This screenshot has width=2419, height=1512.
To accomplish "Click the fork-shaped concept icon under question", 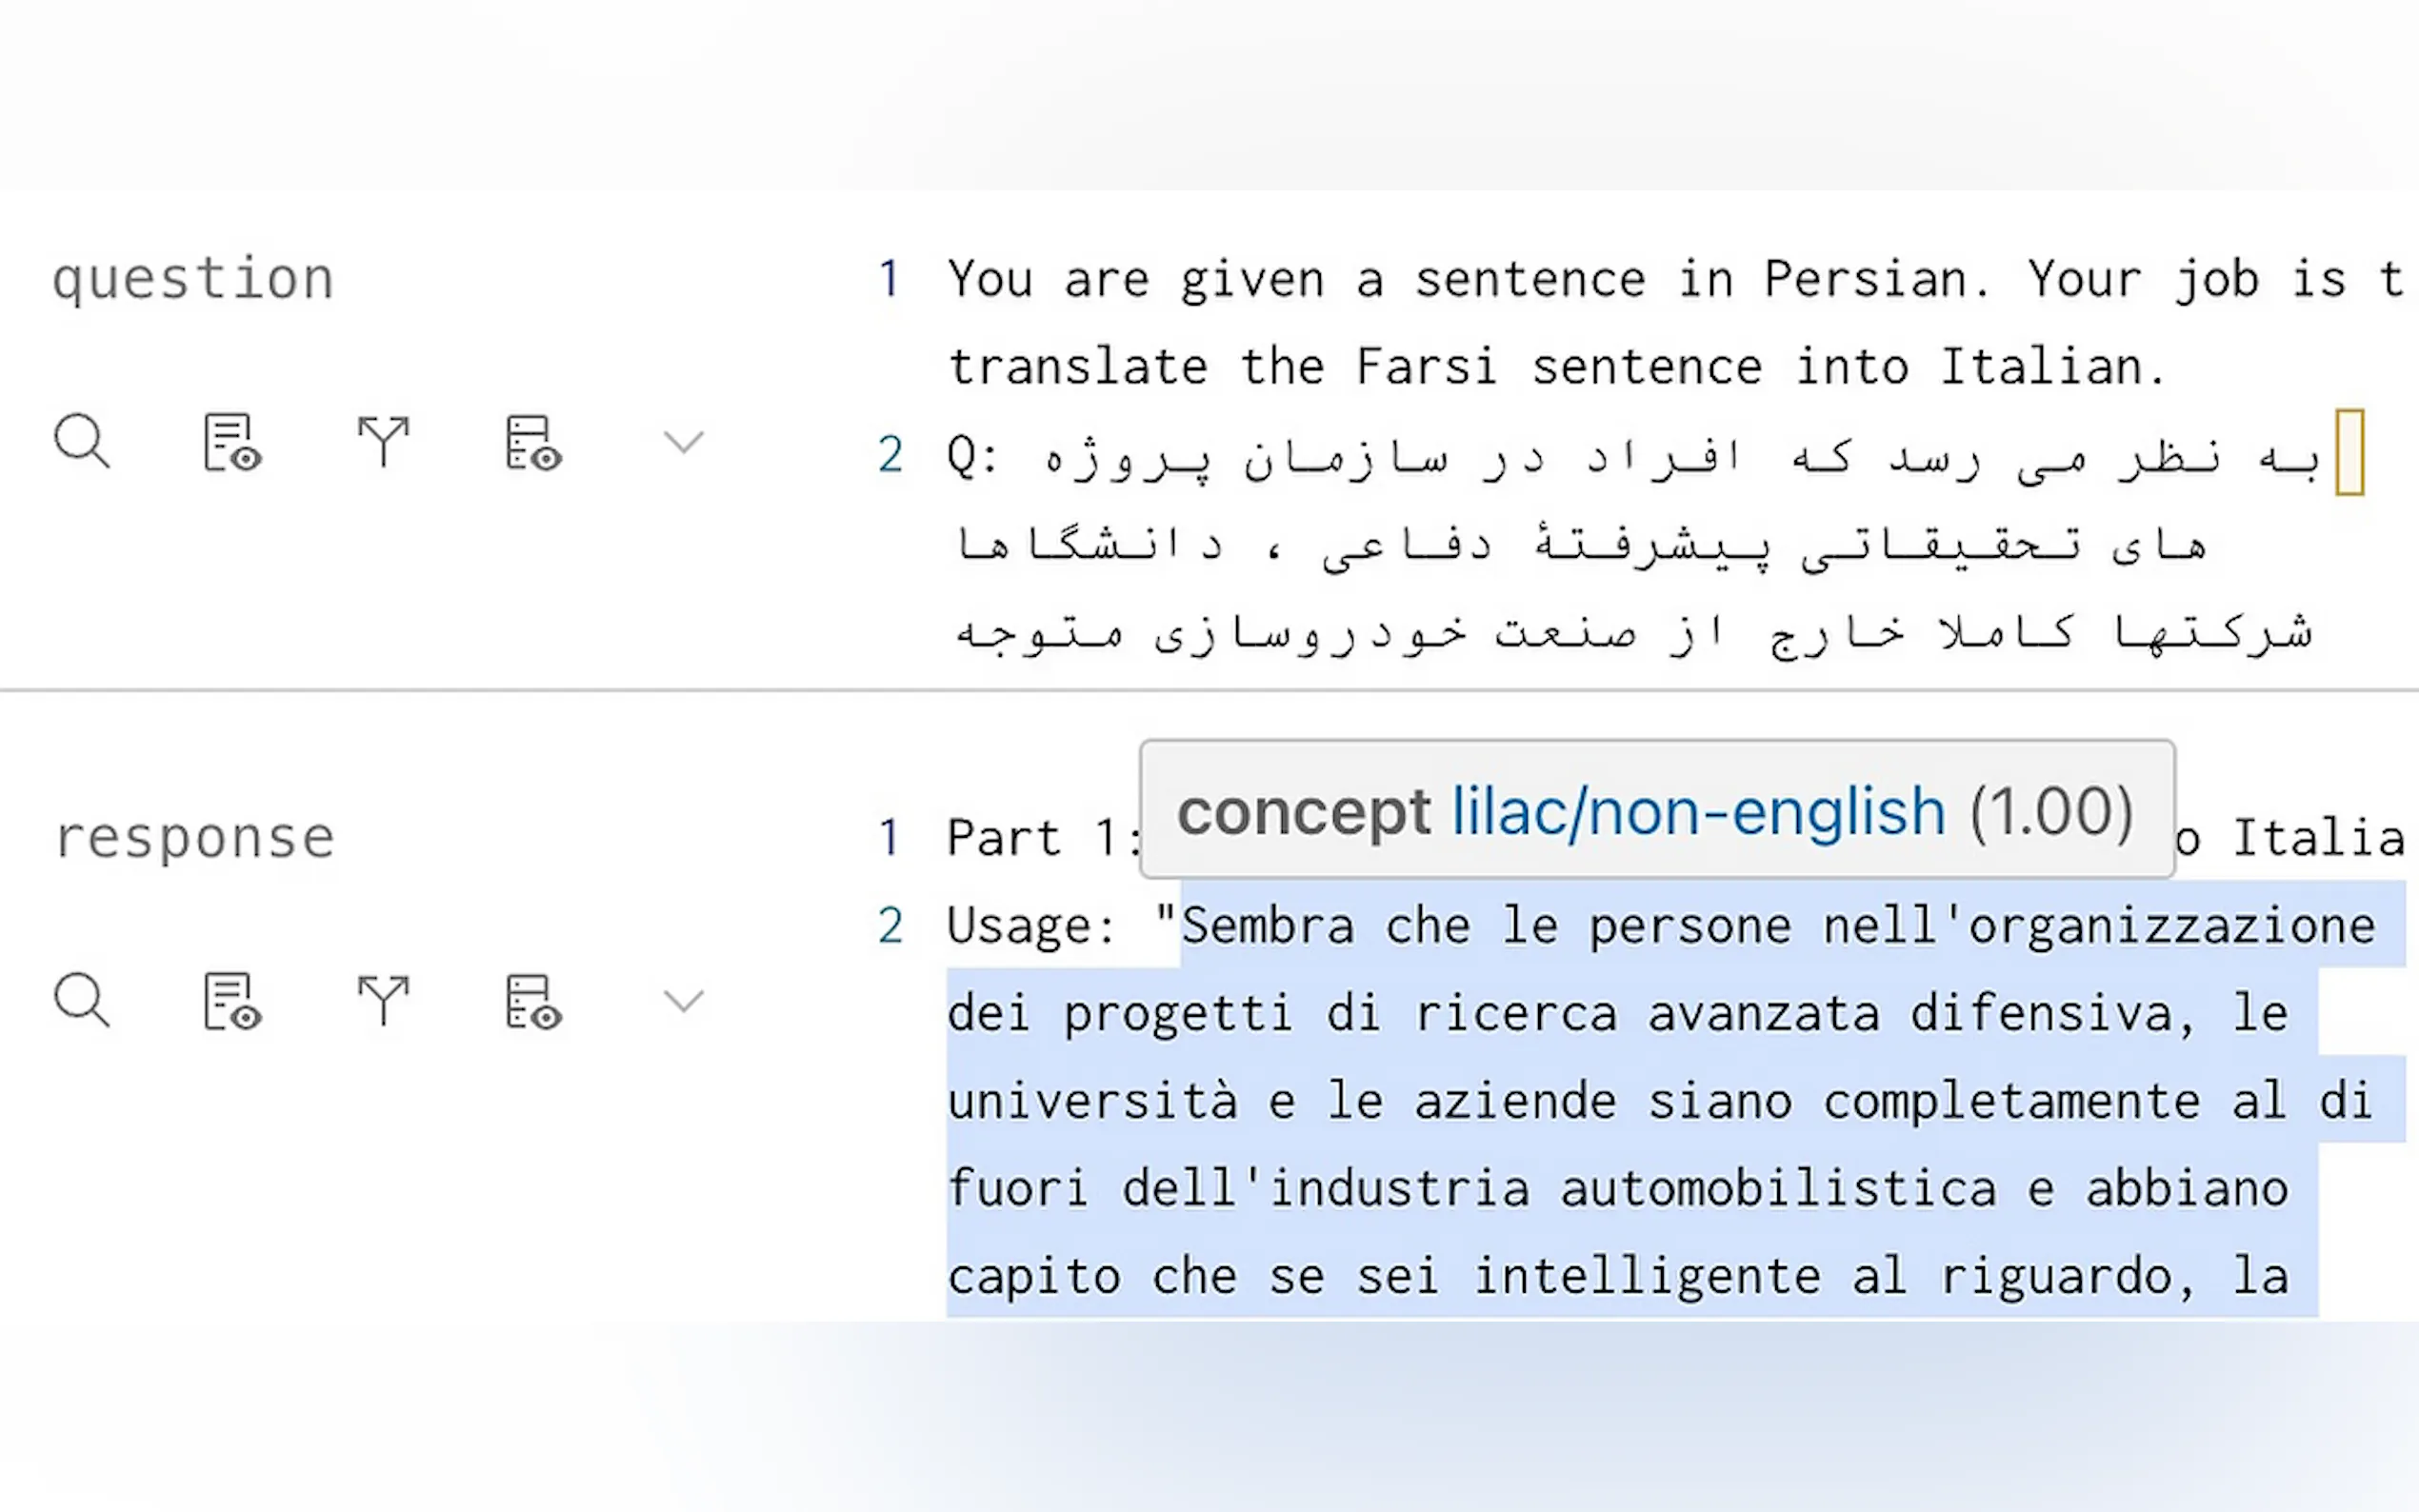I will [383, 441].
